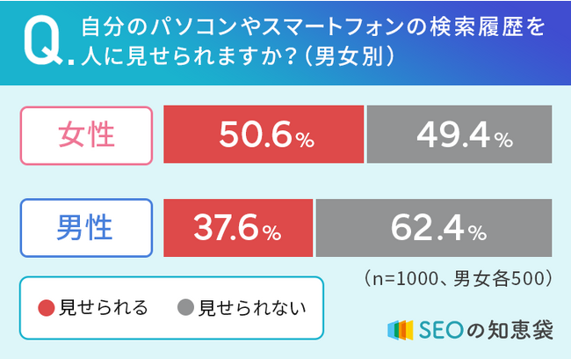Select the gray 62.4% bar for men
The width and height of the screenshot is (571, 359).
(434, 231)
